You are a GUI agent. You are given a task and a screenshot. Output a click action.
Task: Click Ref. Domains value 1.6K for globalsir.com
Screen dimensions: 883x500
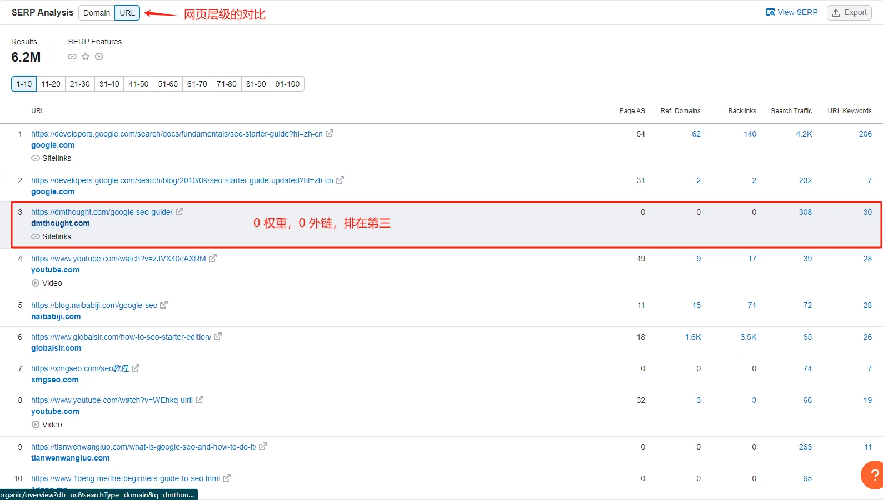[x=693, y=337]
